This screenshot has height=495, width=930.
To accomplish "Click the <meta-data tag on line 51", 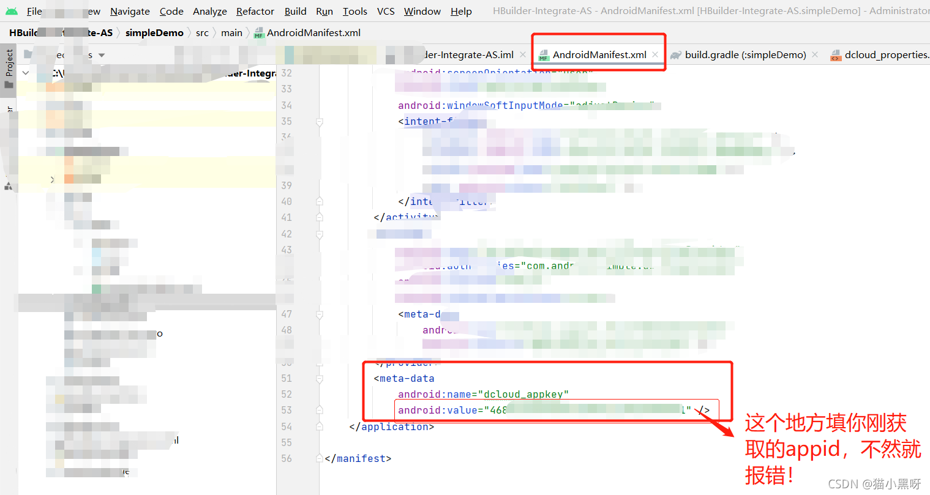I will click(x=404, y=378).
